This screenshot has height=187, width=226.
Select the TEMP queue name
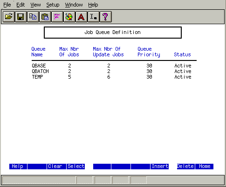(x=37, y=77)
